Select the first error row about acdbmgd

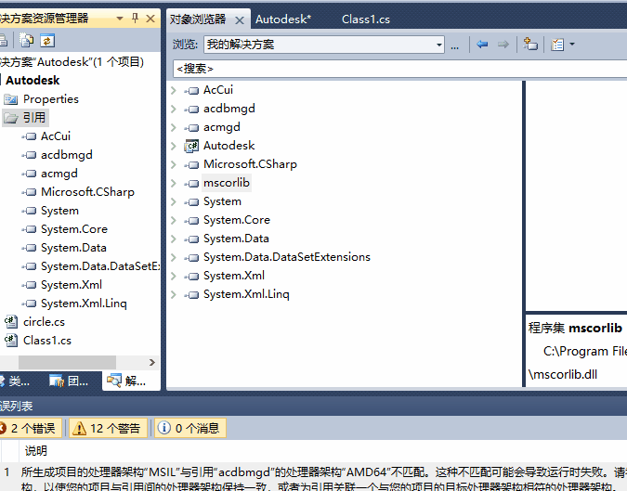(x=314, y=479)
